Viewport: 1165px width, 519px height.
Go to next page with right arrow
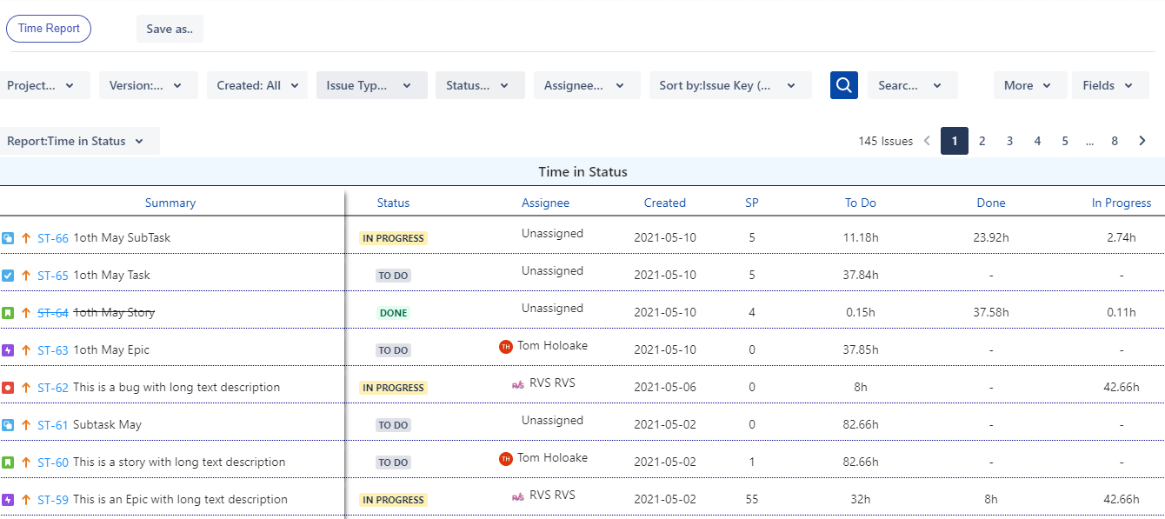pyautogui.click(x=1142, y=141)
